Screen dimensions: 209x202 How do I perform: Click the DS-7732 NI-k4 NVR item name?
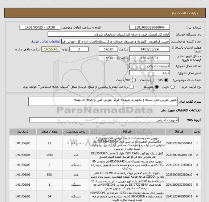pyautogui.click(x=127, y=185)
